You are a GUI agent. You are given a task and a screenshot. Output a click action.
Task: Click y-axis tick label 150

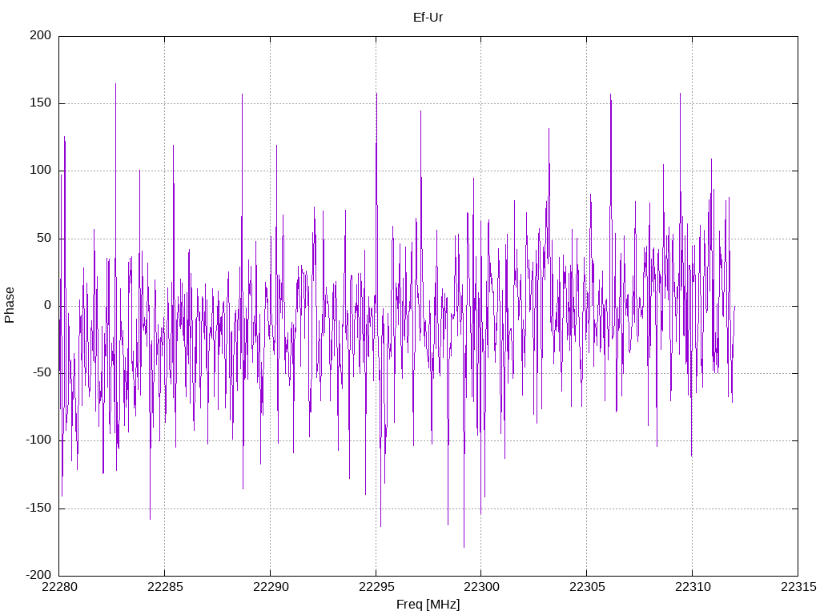tap(41, 103)
